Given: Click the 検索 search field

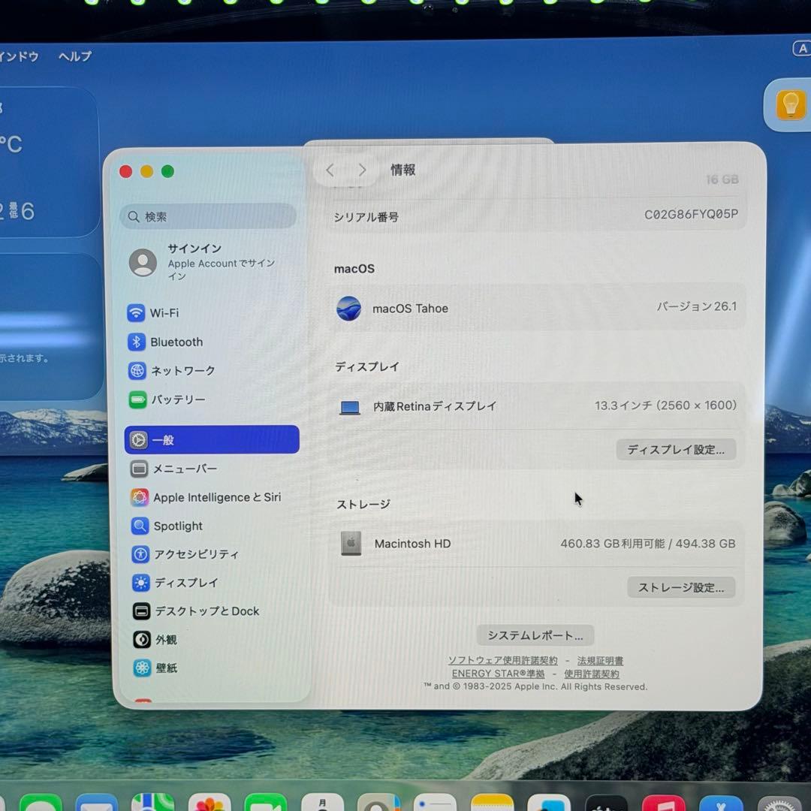Looking at the screenshot, I should pos(207,216).
